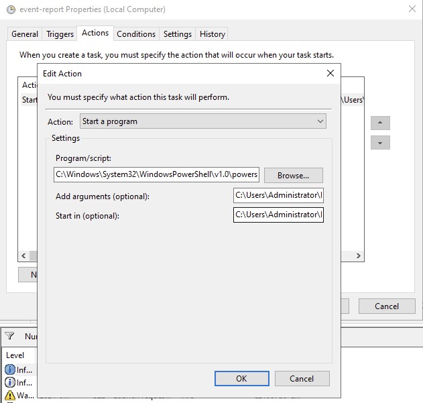Click the clock icon in the title bar
Viewport: 423px width, 403px height.
pyautogui.click(x=10, y=10)
